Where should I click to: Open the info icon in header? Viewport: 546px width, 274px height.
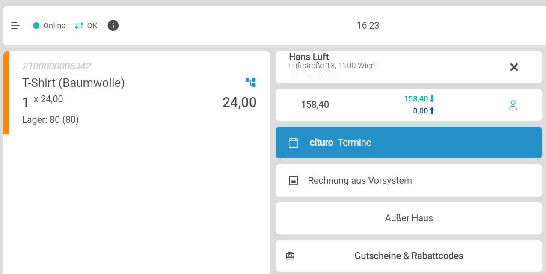tap(113, 26)
